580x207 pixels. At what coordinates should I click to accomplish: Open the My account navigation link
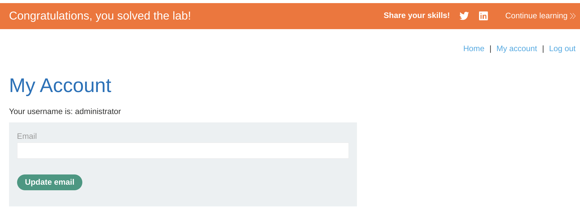pyautogui.click(x=516, y=49)
